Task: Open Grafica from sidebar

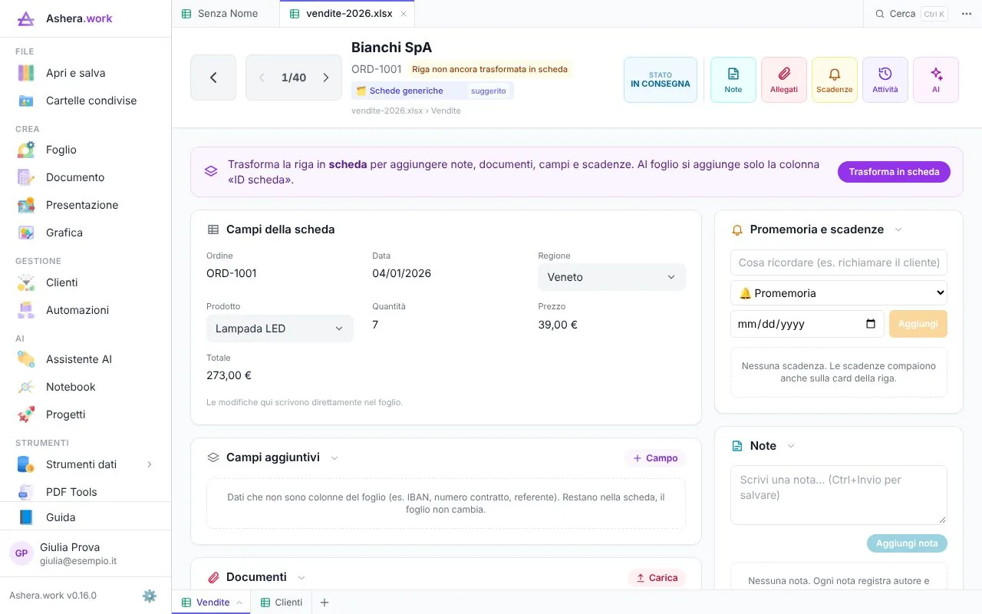Action: [x=85, y=233]
